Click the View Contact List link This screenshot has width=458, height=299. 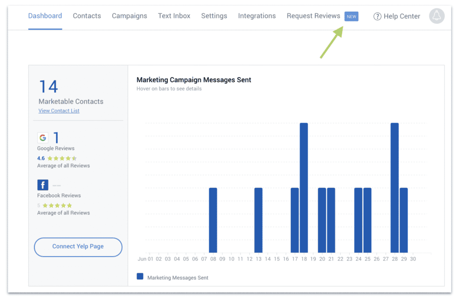point(59,111)
